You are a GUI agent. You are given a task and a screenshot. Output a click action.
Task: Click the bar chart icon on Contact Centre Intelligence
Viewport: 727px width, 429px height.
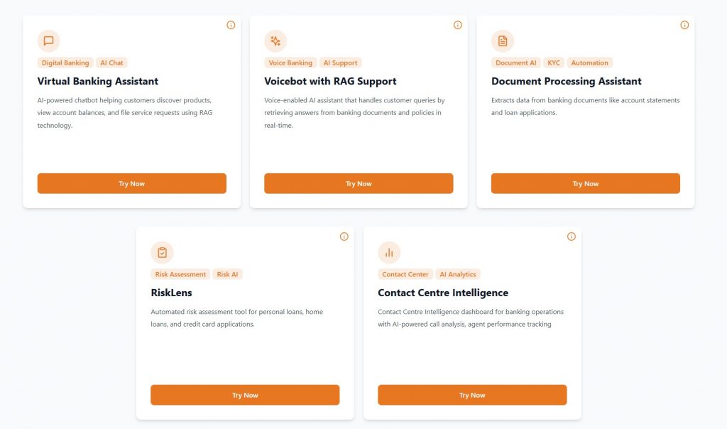389,253
